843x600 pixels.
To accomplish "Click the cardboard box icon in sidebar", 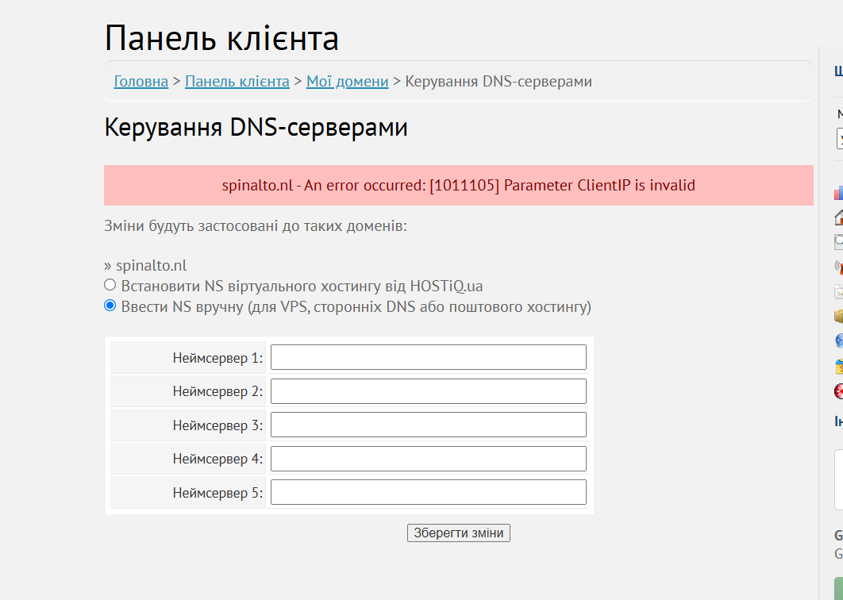I will [839, 316].
